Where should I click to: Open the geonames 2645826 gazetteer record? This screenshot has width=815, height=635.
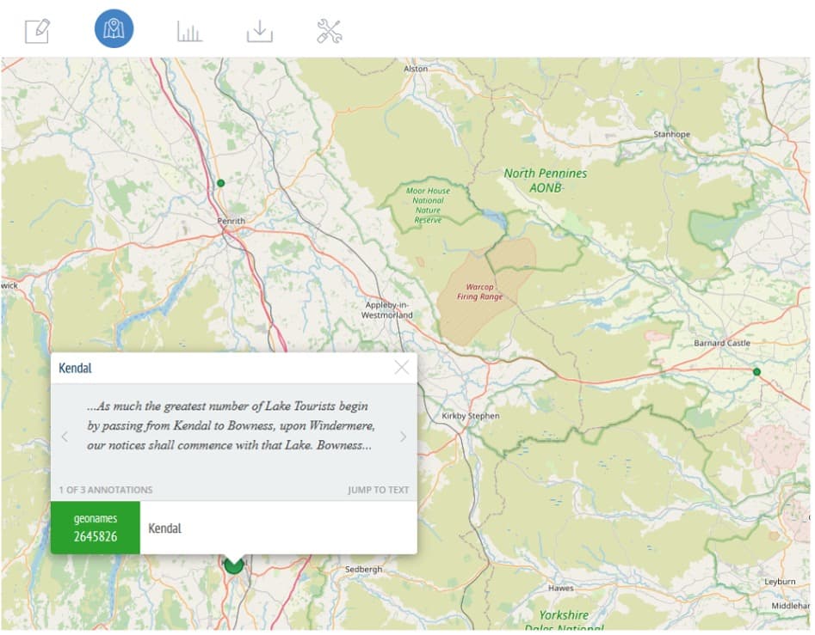[95, 528]
